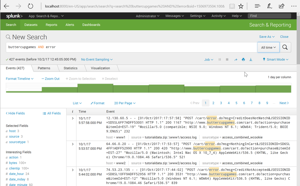
Task: Open the Dashboards menu item
Action: coord(91,25)
